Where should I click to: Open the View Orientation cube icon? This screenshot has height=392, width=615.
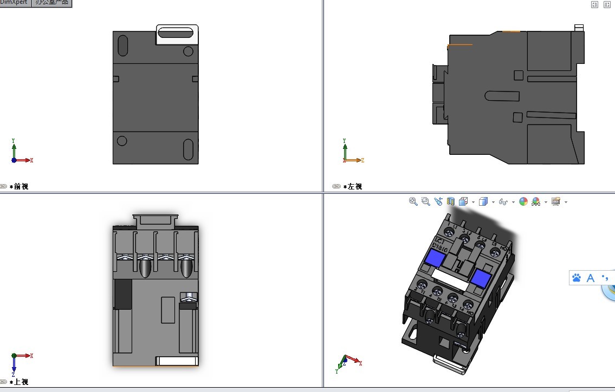click(463, 201)
